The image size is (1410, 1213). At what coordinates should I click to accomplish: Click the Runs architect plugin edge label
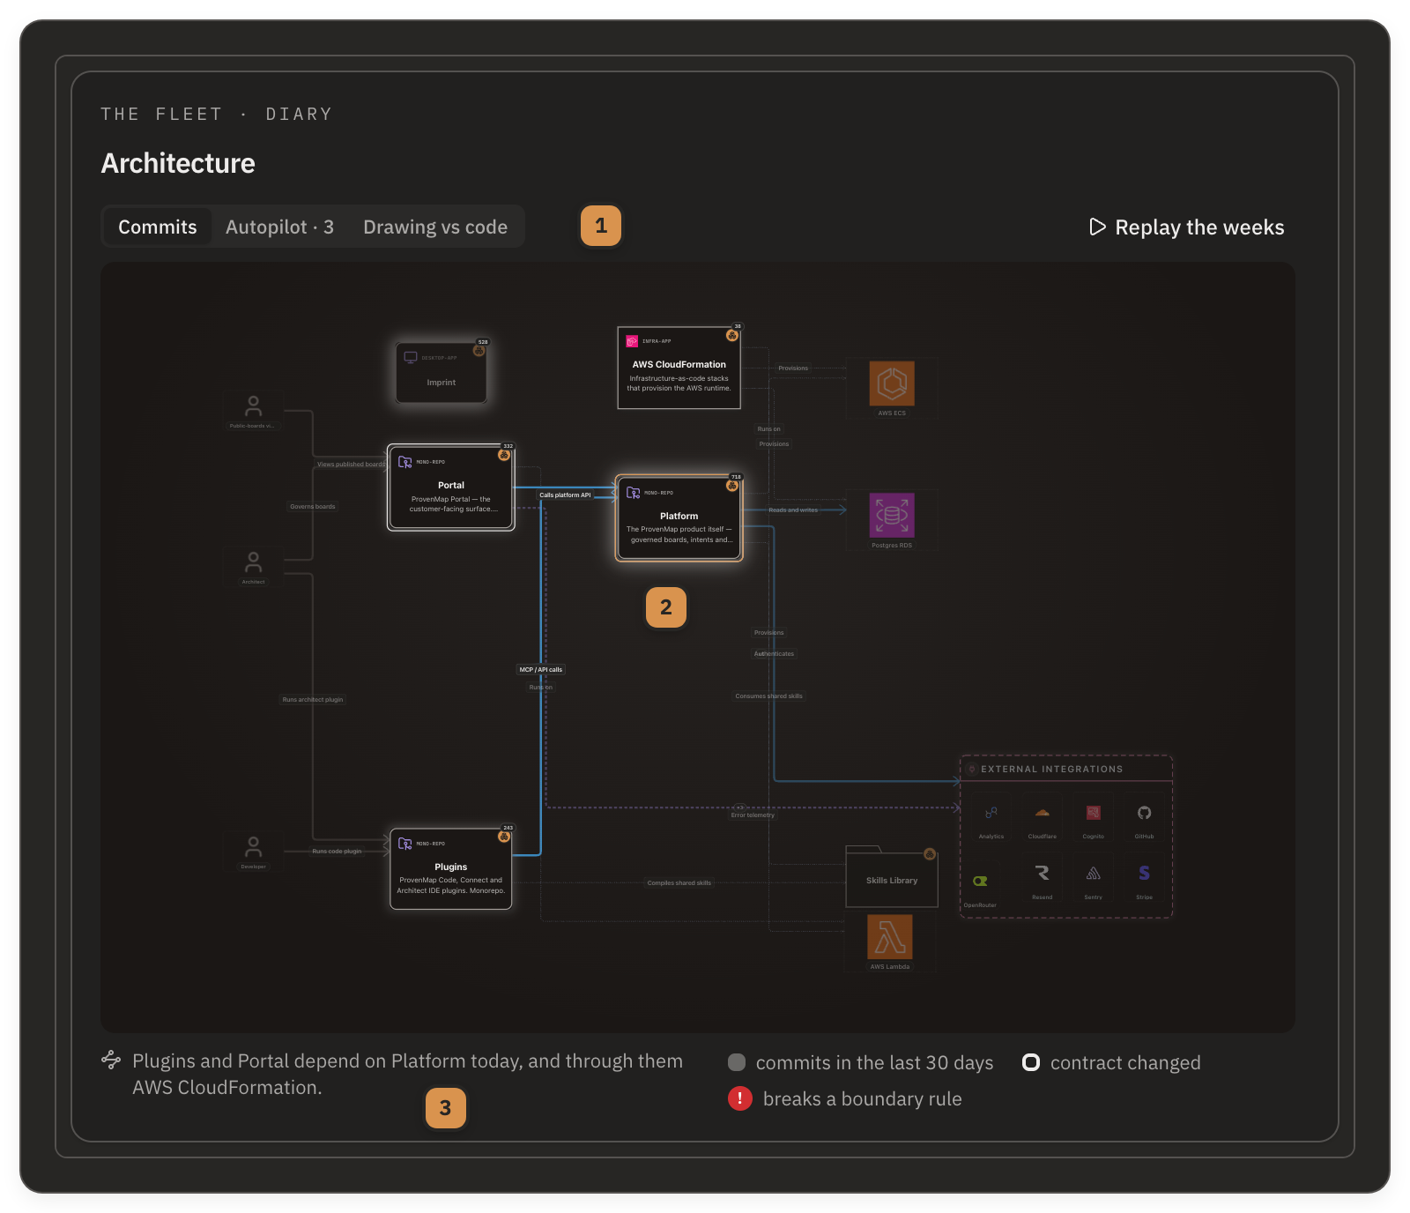pos(313,700)
